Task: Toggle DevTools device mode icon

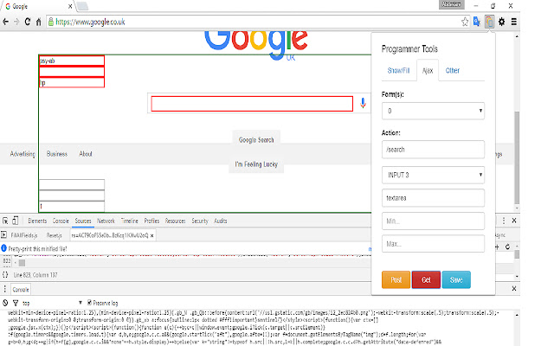Action: point(16,221)
